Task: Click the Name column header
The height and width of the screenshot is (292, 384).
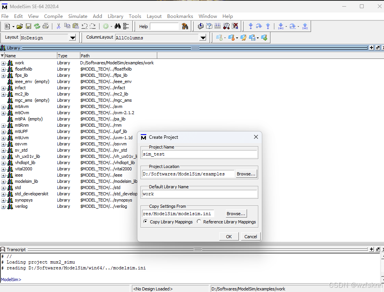Action: [30, 55]
